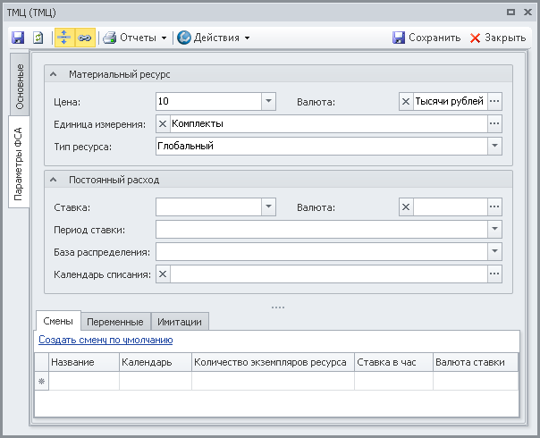The image size is (540, 438).
Task: Clear the Комплекты unit of measure
Action: (163, 123)
